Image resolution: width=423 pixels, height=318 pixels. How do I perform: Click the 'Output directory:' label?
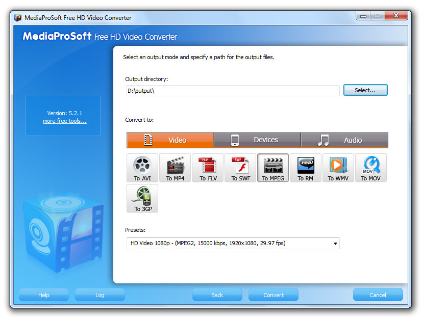point(146,79)
